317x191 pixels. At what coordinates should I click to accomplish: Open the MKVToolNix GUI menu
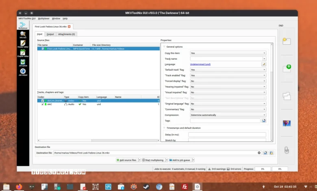coord(27,18)
